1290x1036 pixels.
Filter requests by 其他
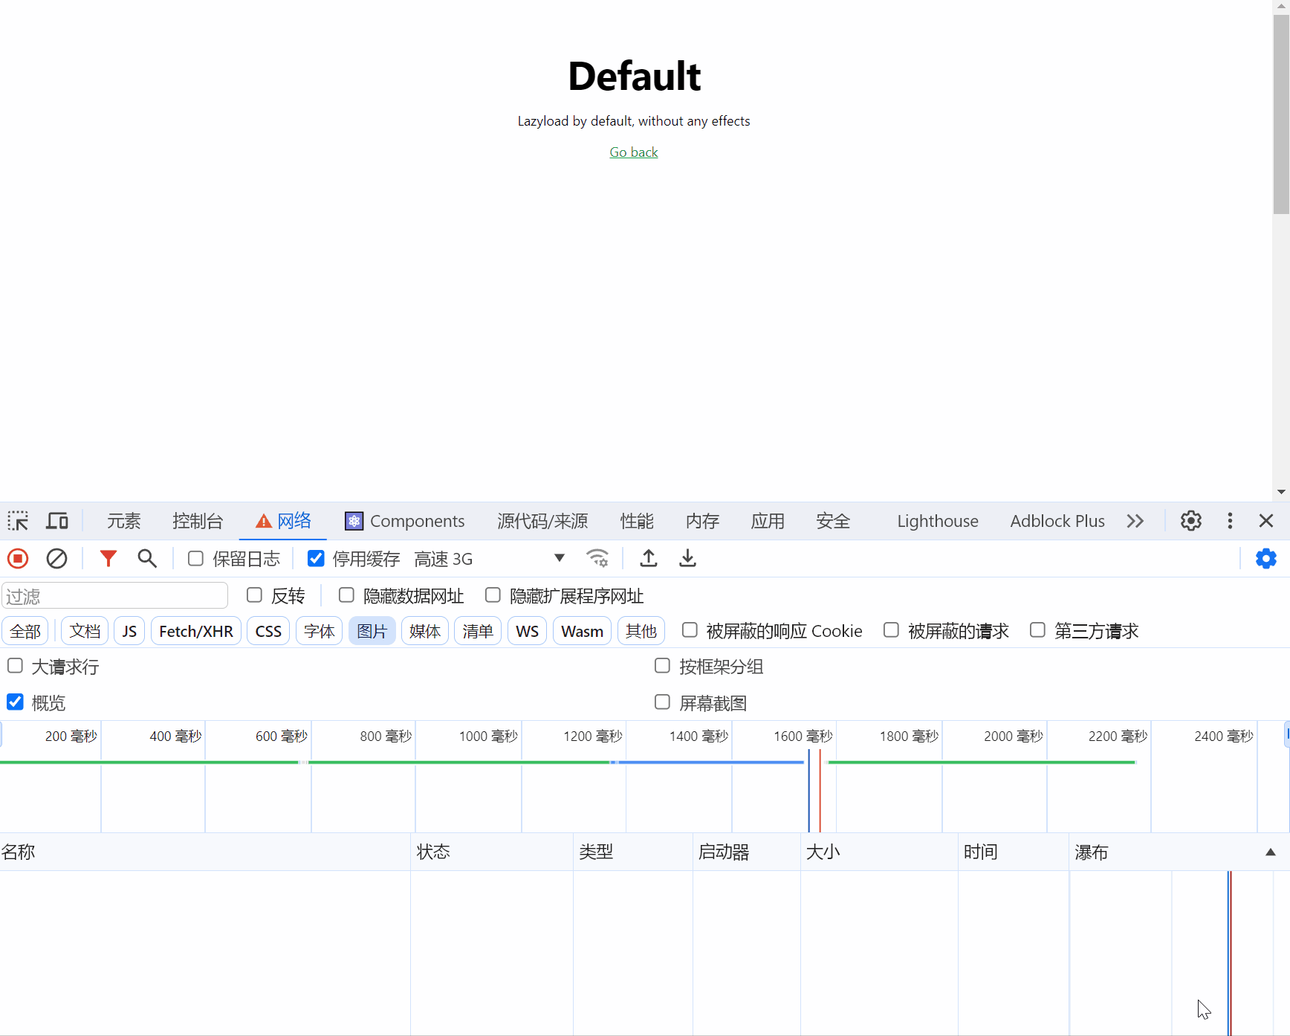pos(641,631)
